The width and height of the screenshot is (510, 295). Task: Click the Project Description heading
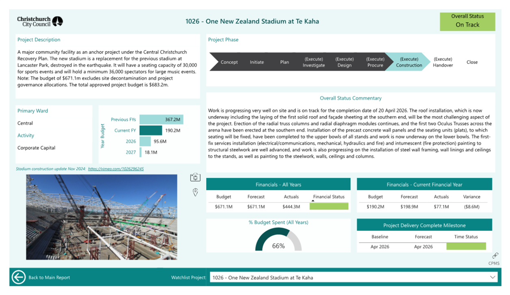(39, 40)
